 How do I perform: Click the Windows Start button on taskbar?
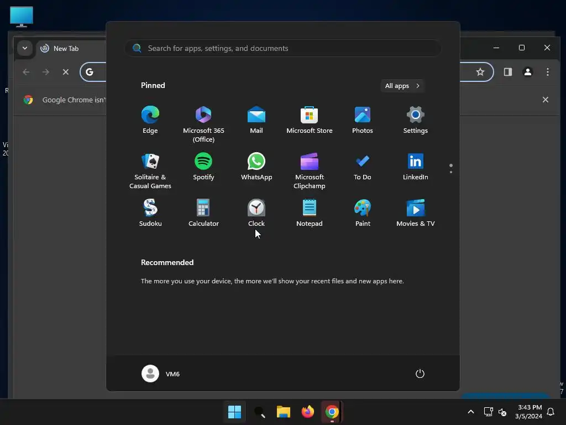click(234, 412)
